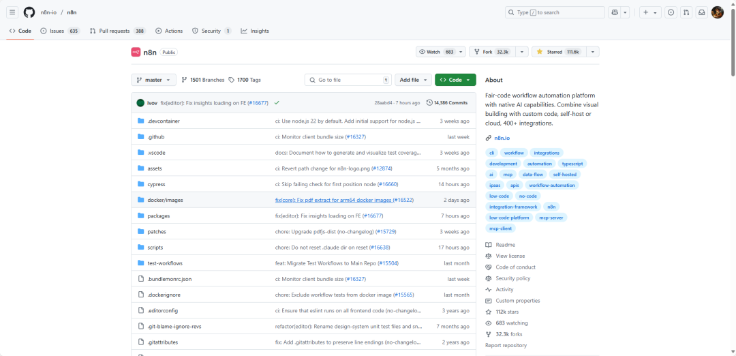The height and width of the screenshot is (356, 736).
Task: Open the .git-blame-ignore-revs file
Action: [x=174, y=327]
